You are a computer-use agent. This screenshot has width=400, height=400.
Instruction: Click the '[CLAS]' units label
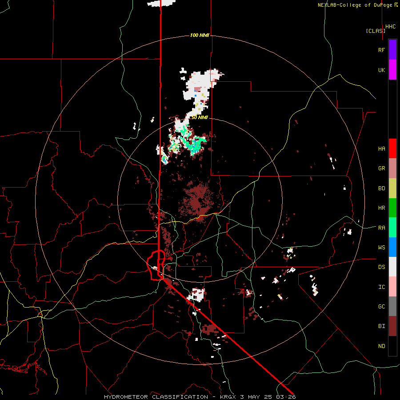click(x=376, y=31)
